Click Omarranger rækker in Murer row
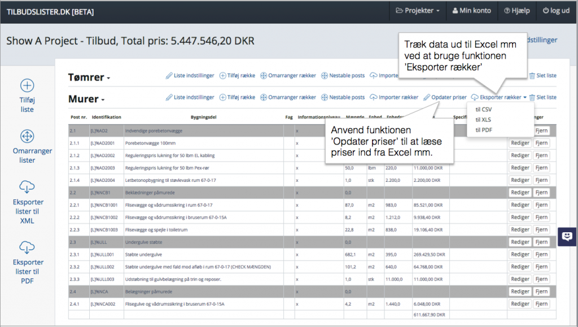Viewport: 578px width, 327px height. pyautogui.click(x=288, y=97)
